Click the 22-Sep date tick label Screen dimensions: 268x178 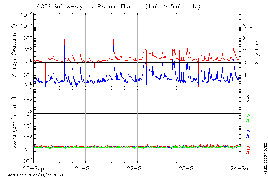pos(137,168)
